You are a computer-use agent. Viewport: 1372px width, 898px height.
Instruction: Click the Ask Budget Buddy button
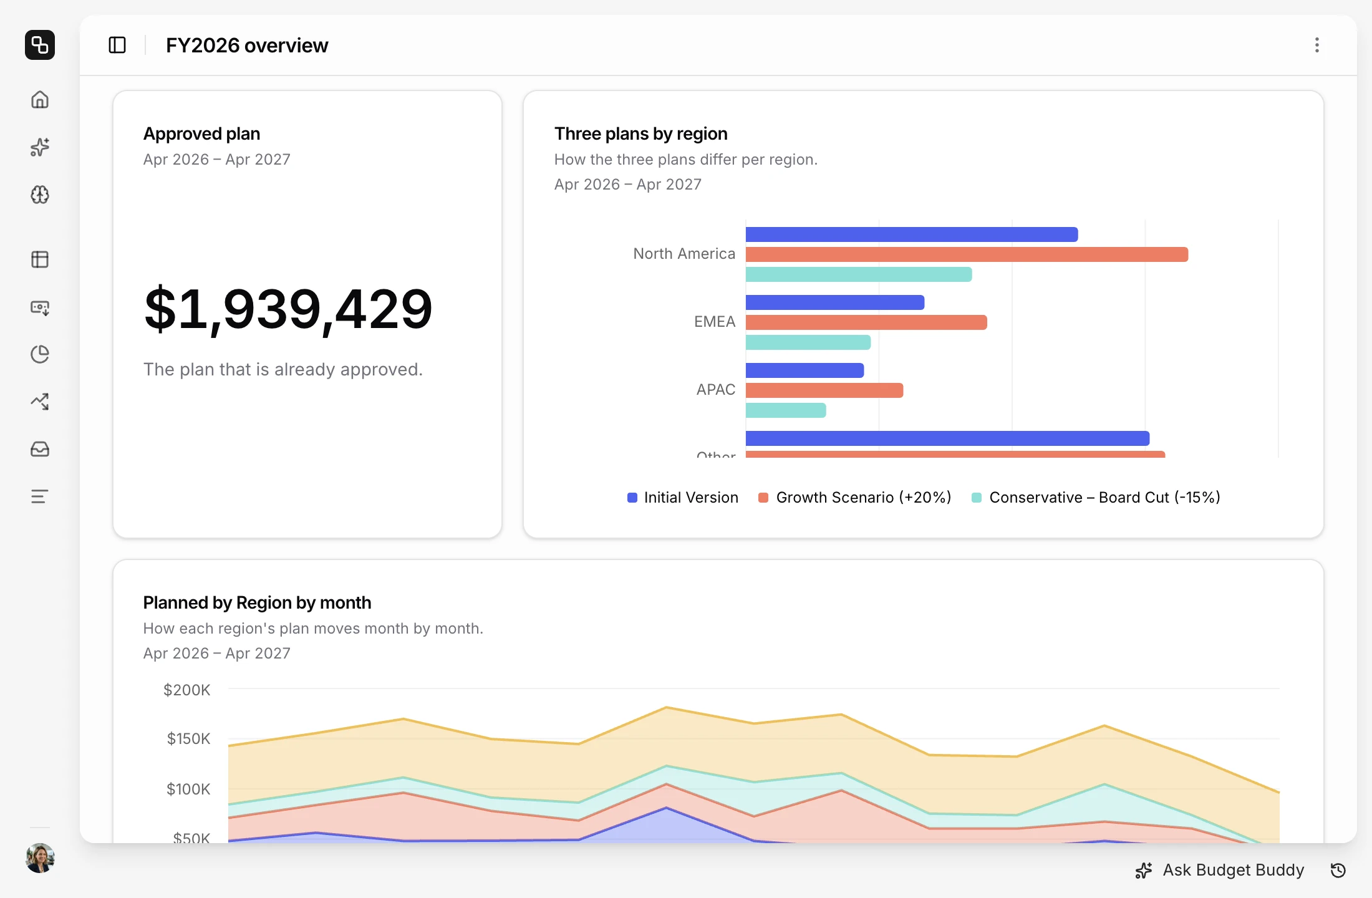coord(1220,870)
